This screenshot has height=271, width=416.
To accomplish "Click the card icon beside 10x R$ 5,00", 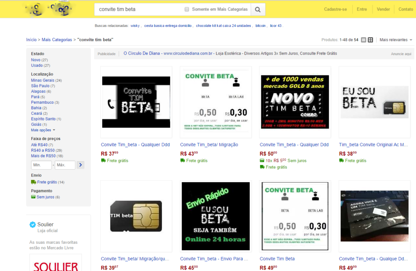I will click(x=262, y=160).
